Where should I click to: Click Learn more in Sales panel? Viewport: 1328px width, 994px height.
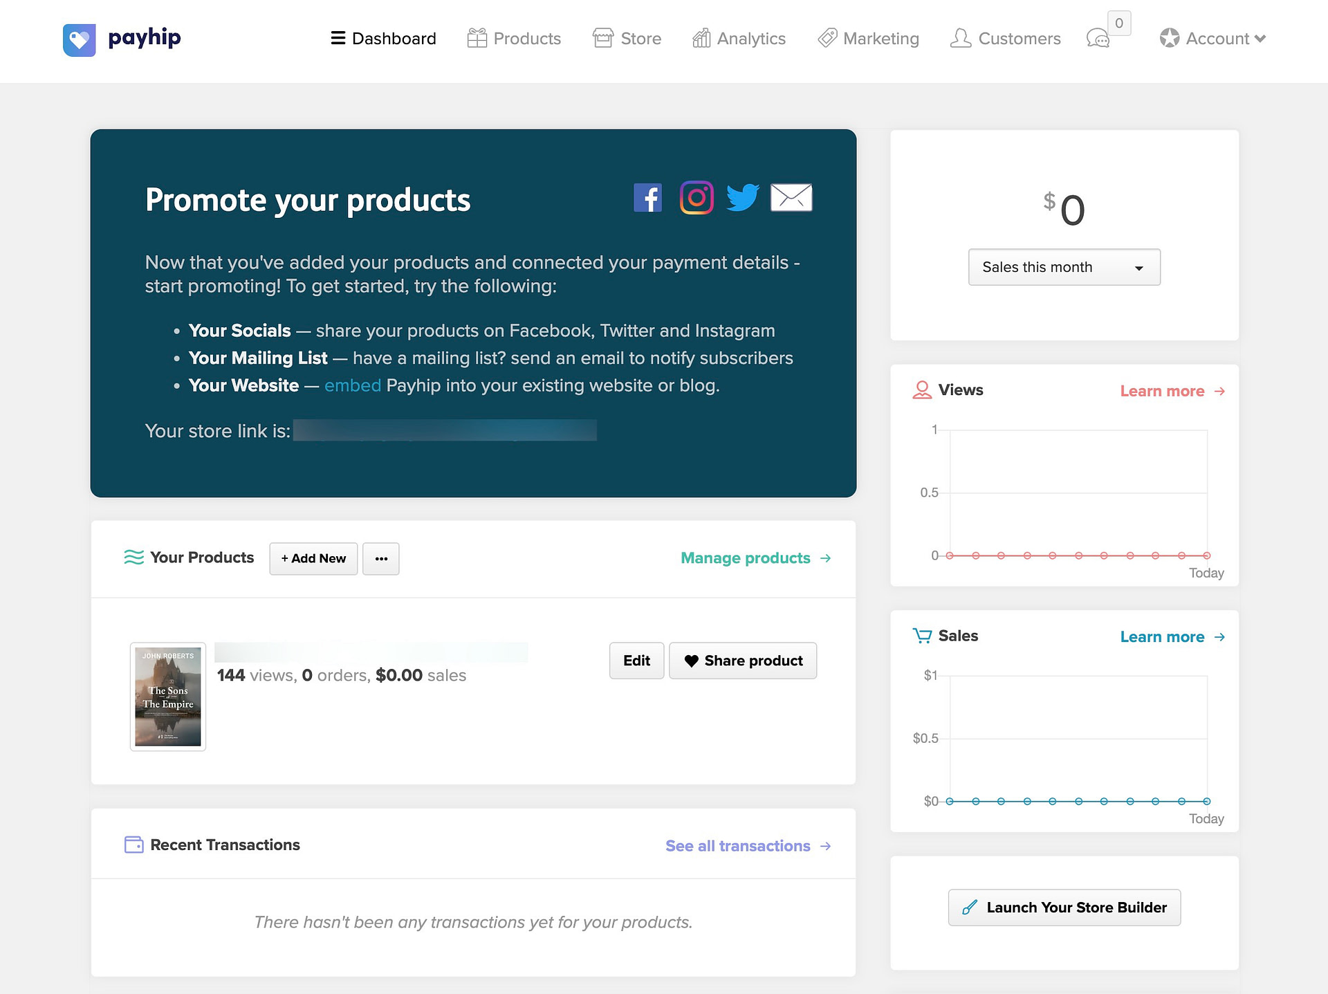click(1173, 636)
